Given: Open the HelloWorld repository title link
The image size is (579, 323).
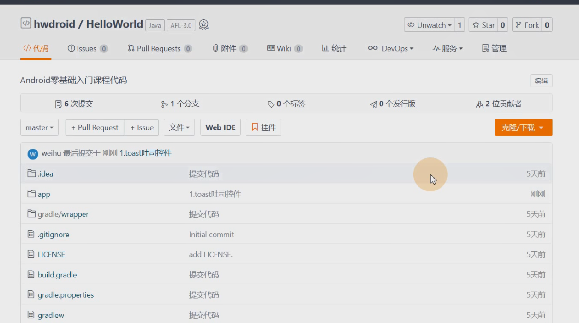Looking at the screenshot, I should click(x=114, y=24).
